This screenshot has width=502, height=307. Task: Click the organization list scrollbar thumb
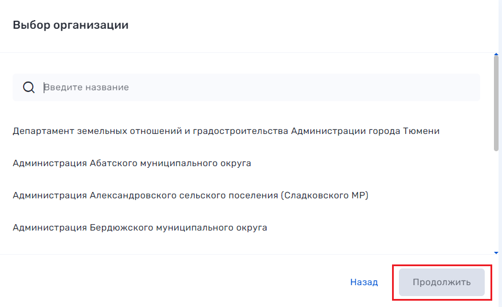tap(496, 103)
